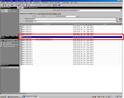
Task: Expand the first BMW 3 (E46) 316 i row
Action: pos(21,26)
